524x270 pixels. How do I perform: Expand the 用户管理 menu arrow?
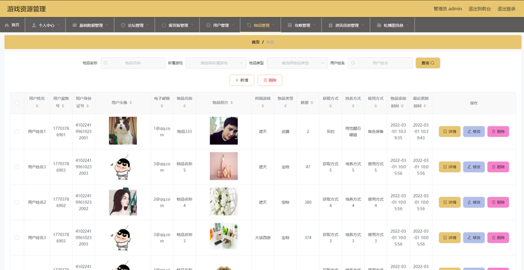[x=233, y=25]
